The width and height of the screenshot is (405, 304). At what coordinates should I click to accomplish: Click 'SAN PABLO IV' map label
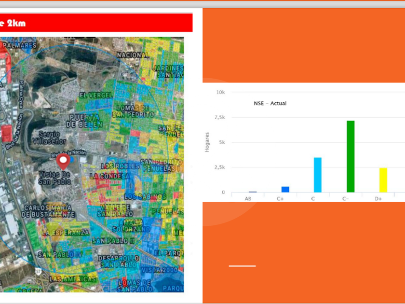pos(60,255)
